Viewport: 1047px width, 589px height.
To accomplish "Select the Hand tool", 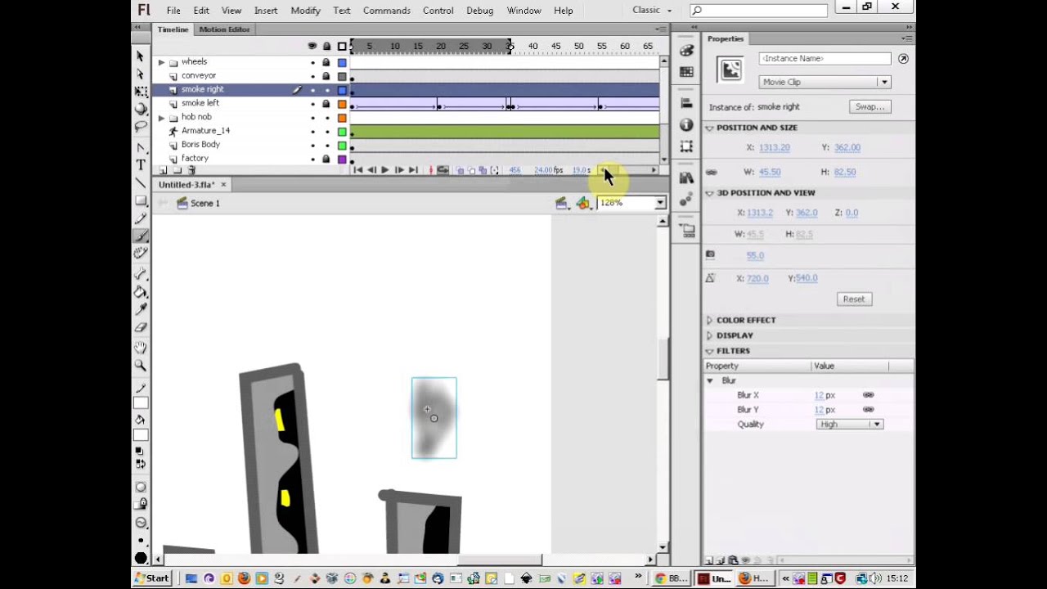I will click(x=141, y=348).
